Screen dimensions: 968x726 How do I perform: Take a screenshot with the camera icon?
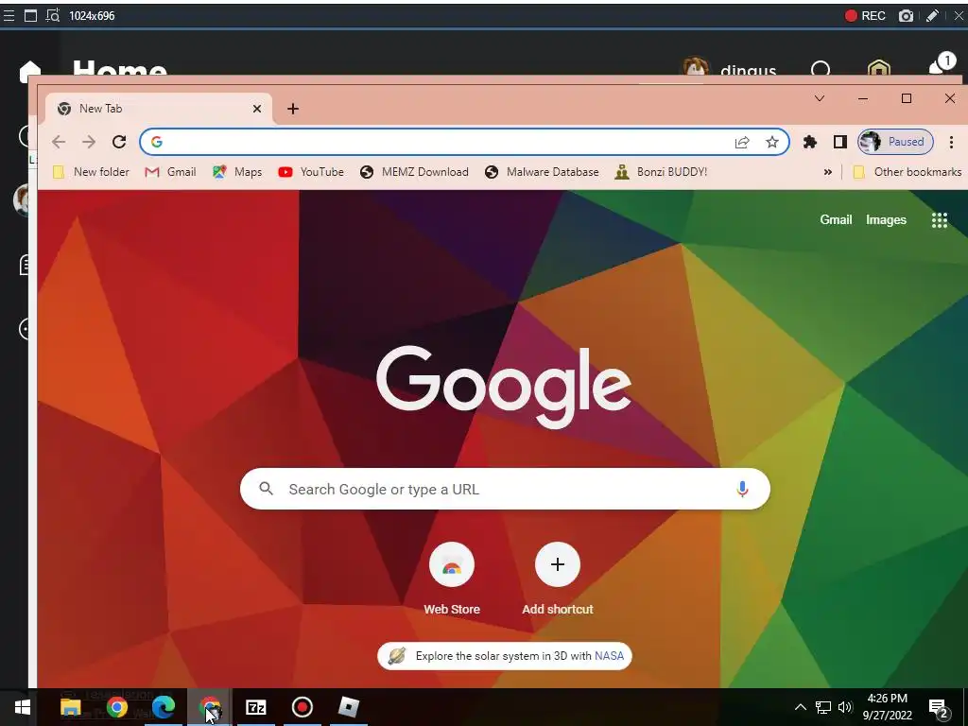[906, 16]
